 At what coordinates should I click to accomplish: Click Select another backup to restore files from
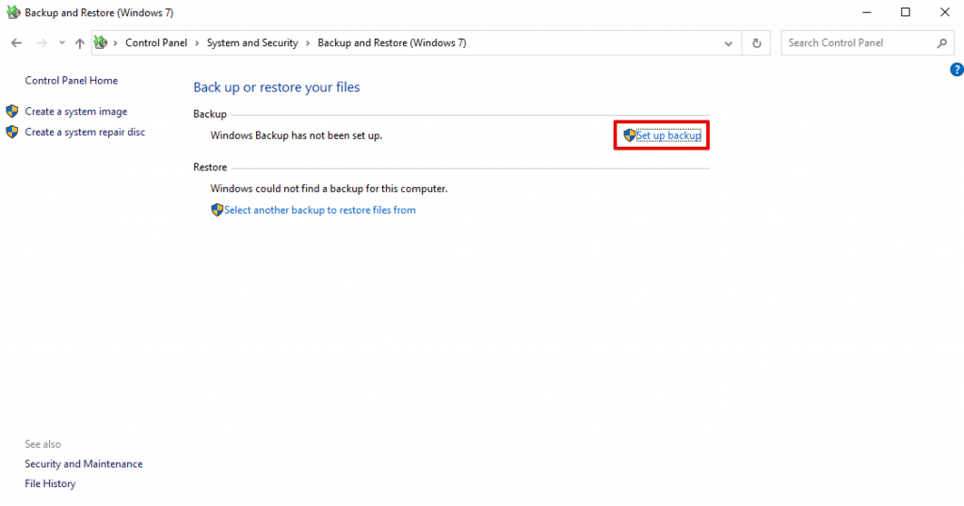point(320,210)
